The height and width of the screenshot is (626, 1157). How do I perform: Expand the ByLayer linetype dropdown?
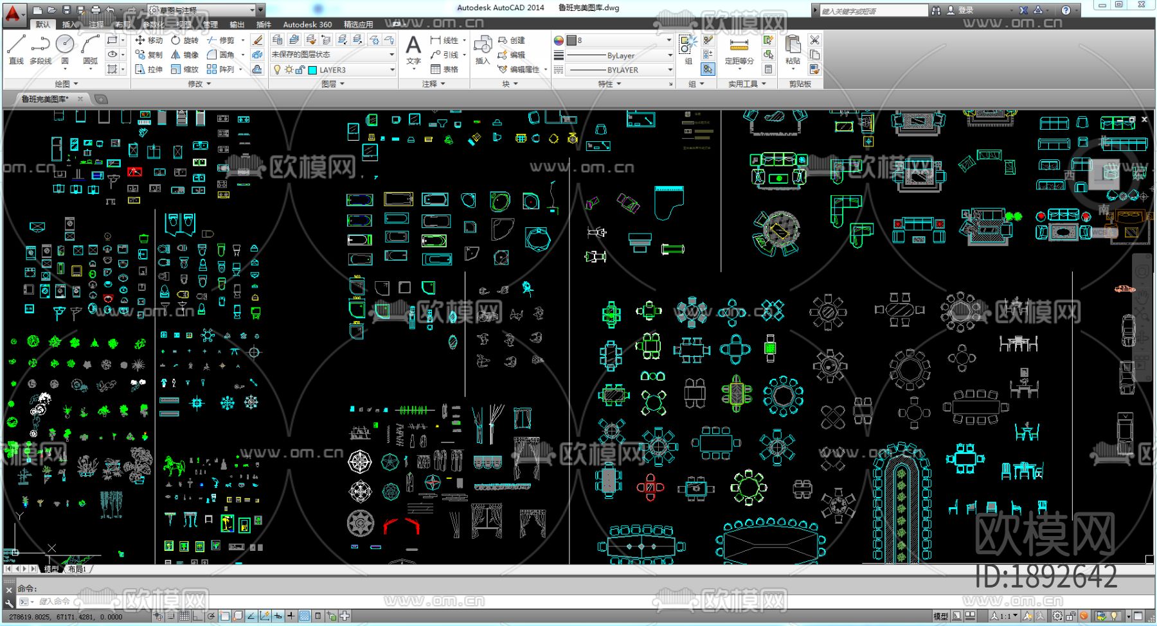[x=669, y=55]
